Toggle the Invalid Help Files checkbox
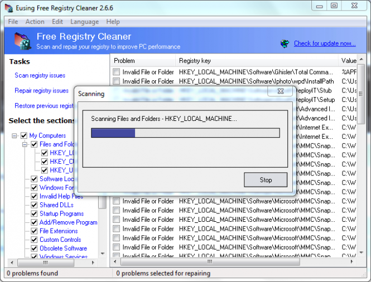The width and height of the screenshot is (371, 282). pos(34,196)
